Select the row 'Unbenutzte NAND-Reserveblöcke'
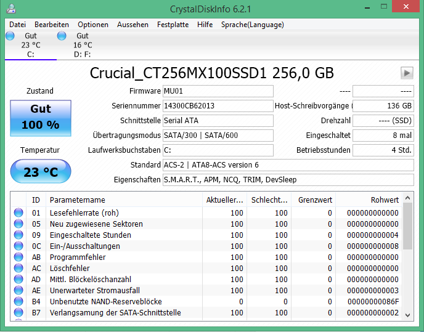This screenshot has width=424, height=332. 206,301
